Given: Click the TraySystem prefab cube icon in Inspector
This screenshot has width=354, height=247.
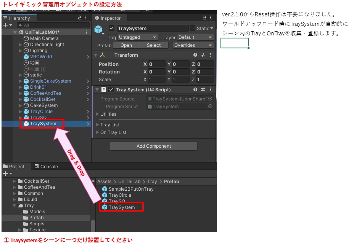Looking at the screenshot, I should coord(98,29).
